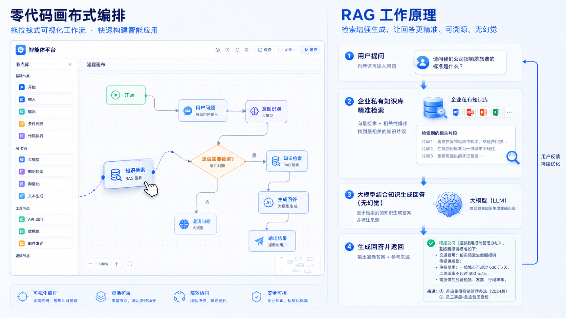Viewport: 566px width, 318px height.
Task: Click the 灵活扩展 layers icon
Action: tap(101, 297)
